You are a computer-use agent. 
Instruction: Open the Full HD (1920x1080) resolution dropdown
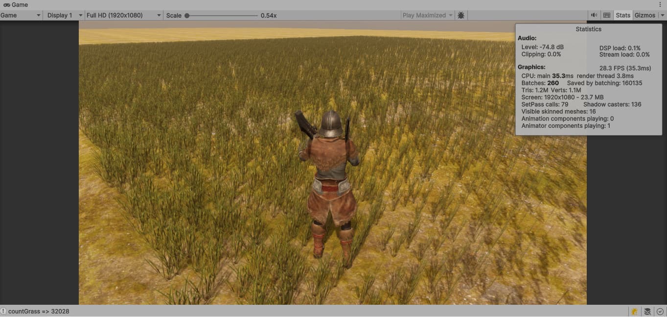(x=122, y=15)
